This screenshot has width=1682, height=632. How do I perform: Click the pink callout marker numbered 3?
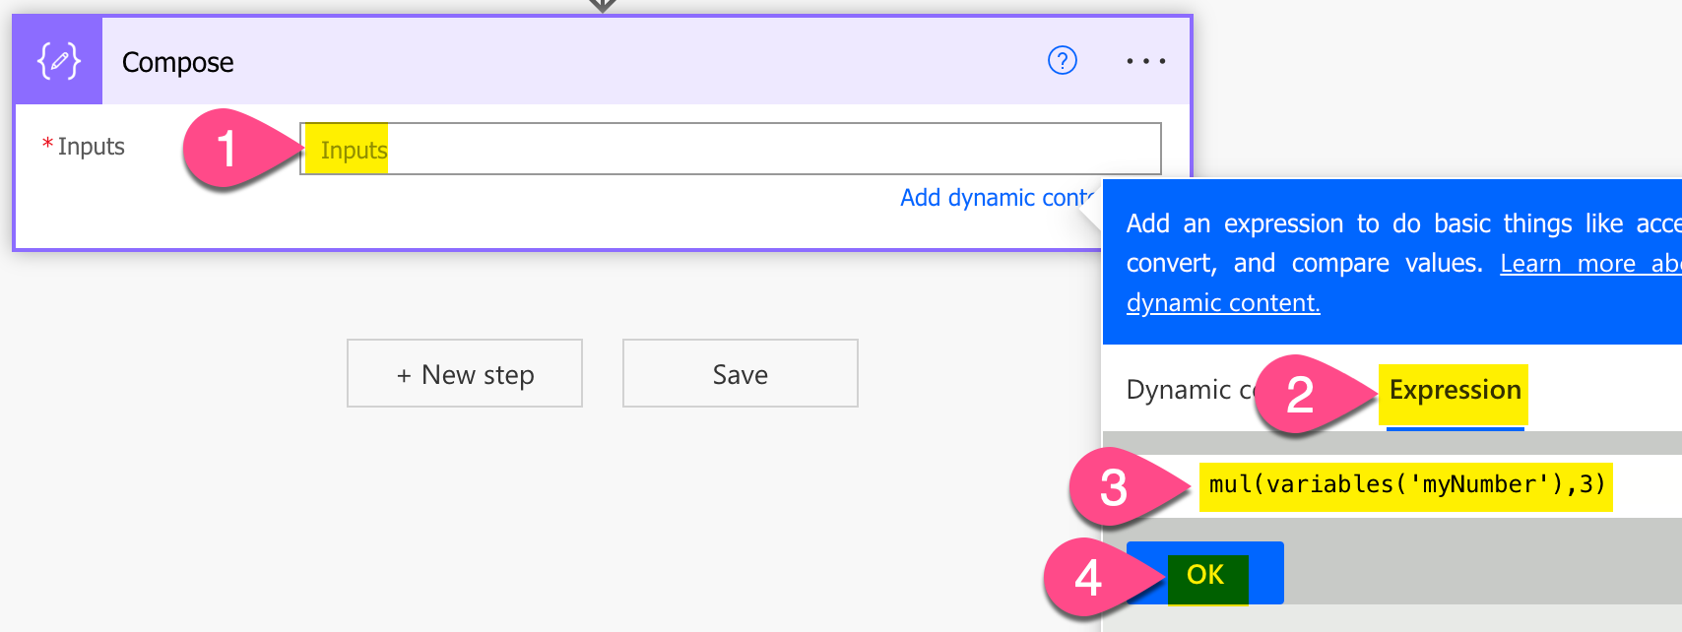click(1114, 487)
